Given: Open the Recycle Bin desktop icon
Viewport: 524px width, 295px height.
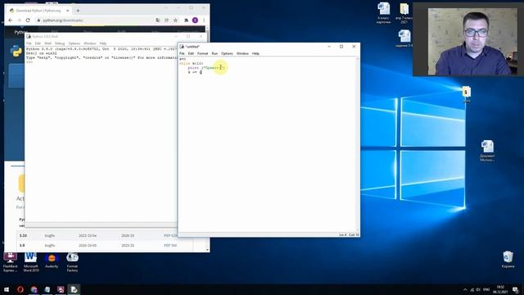Looking at the screenshot, I should click(508, 260).
